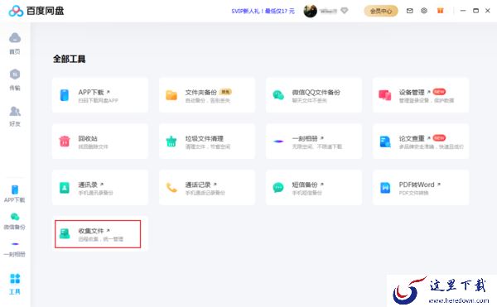
Task: Open the settings gear icon
Action: click(x=424, y=11)
